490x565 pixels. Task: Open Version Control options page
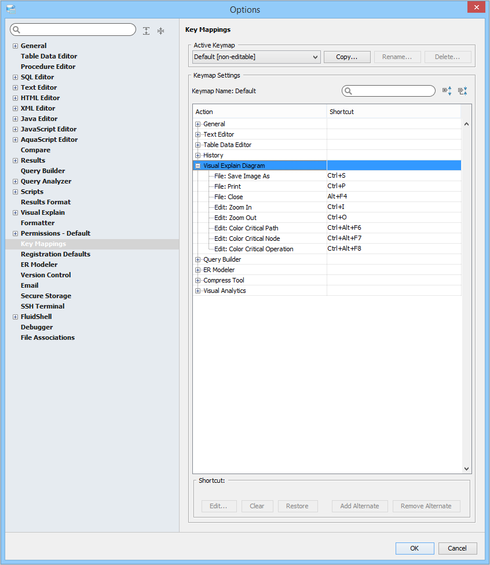pyautogui.click(x=46, y=275)
